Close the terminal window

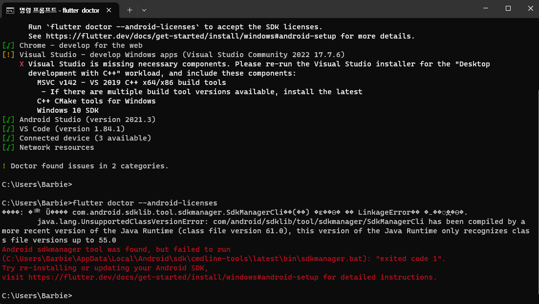click(x=530, y=8)
